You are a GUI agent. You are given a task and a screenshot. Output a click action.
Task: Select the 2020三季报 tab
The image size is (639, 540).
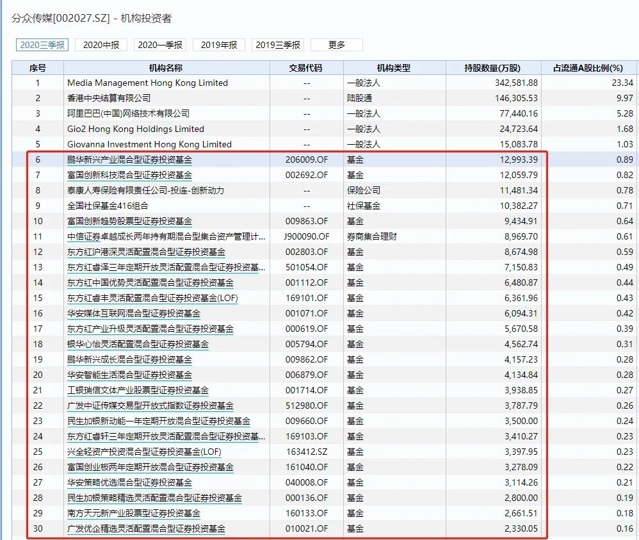tap(42, 45)
